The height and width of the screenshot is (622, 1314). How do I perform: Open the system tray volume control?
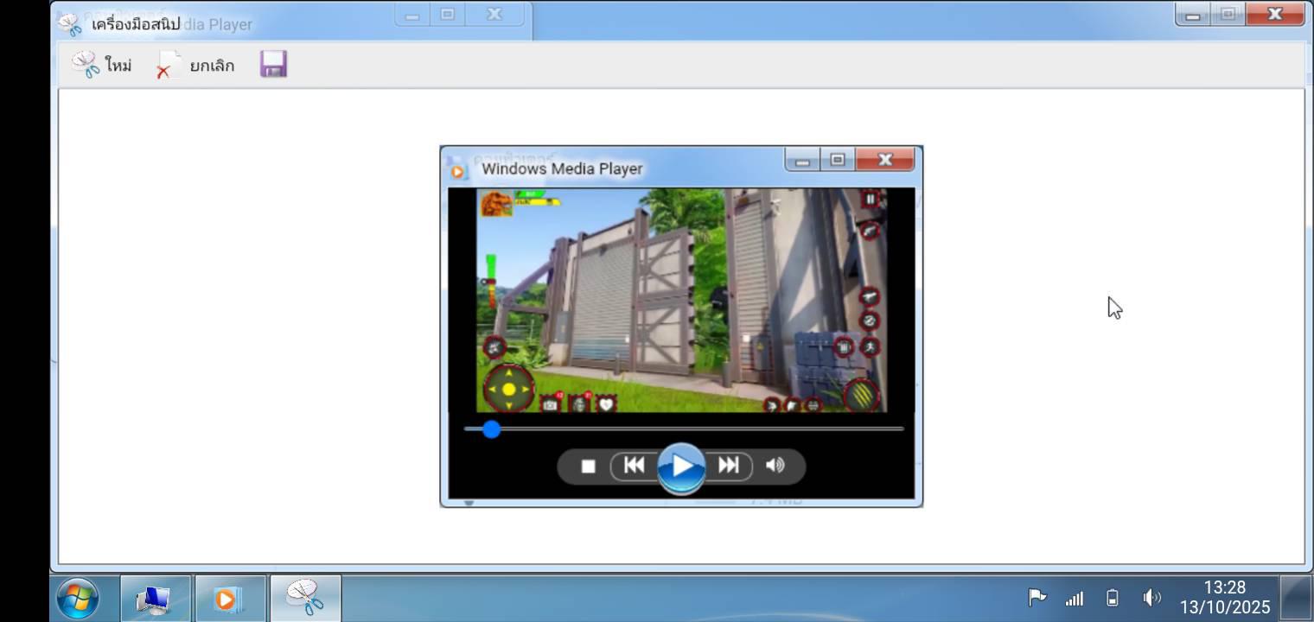point(1151,598)
